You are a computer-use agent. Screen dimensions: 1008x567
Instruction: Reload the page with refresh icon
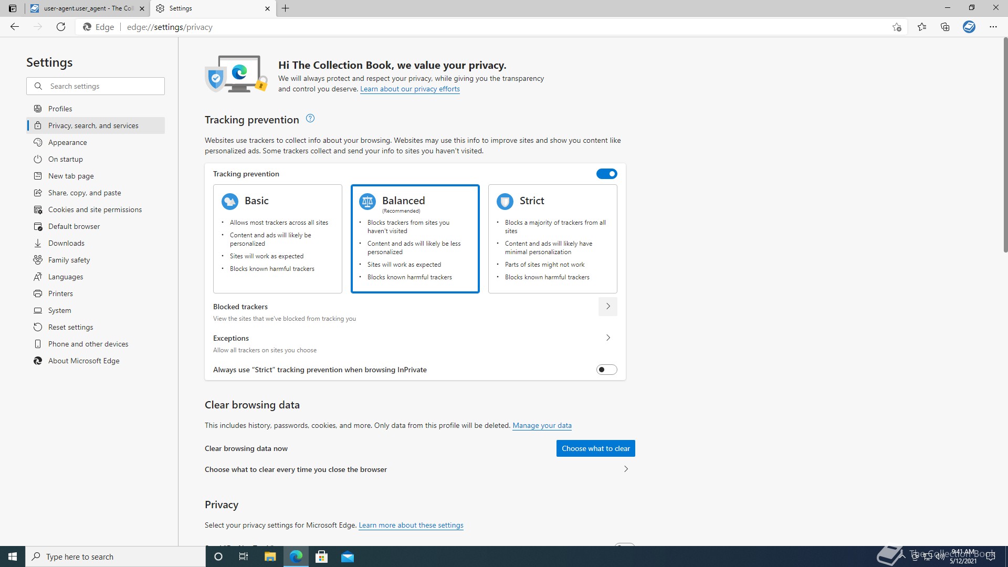[x=61, y=27]
